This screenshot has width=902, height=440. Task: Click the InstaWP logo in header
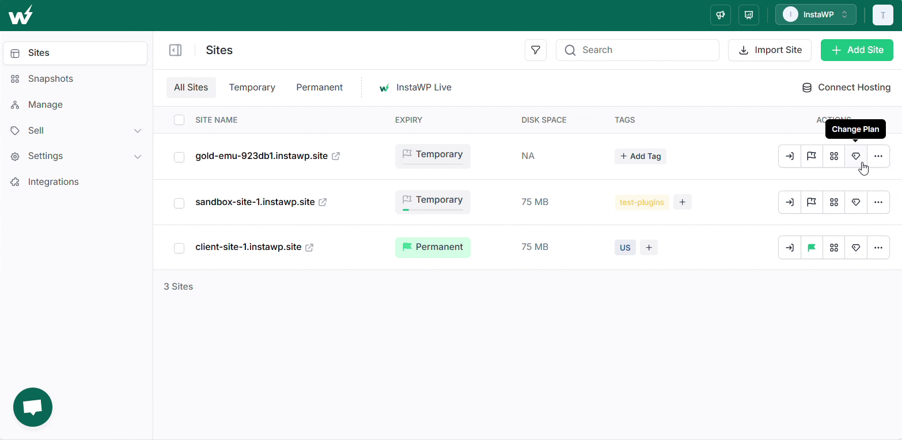click(x=20, y=15)
